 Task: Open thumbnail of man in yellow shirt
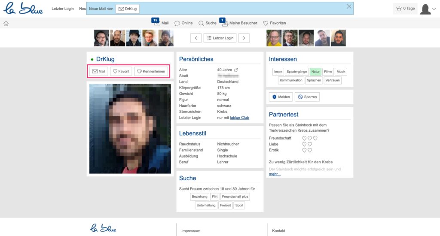pyautogui.click(x=274, y=38)
